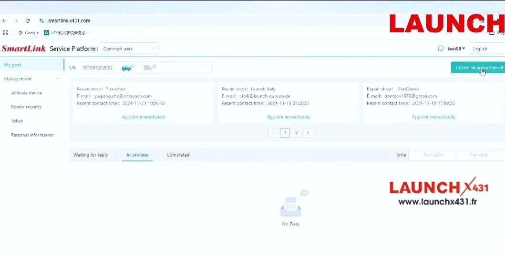Open Token in sidebar
This screenshot has height=255, width=505.
(x=17, y=121)
